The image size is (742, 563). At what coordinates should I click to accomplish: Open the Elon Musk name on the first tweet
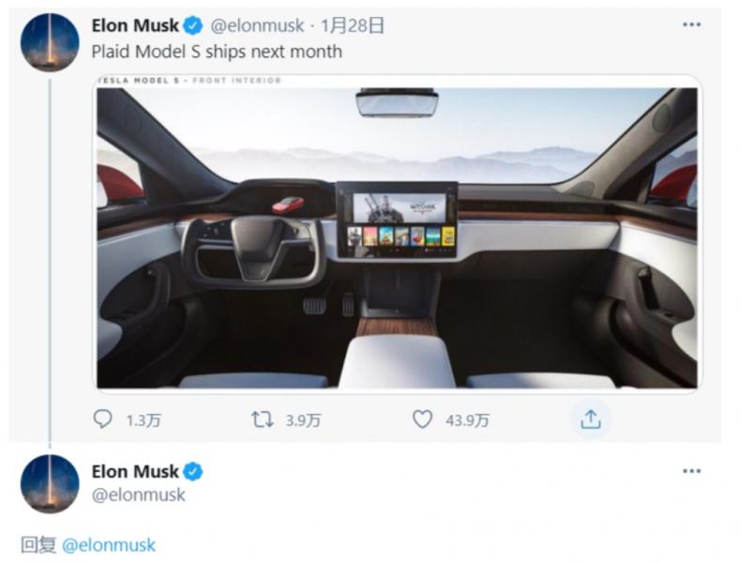(135, 25)
